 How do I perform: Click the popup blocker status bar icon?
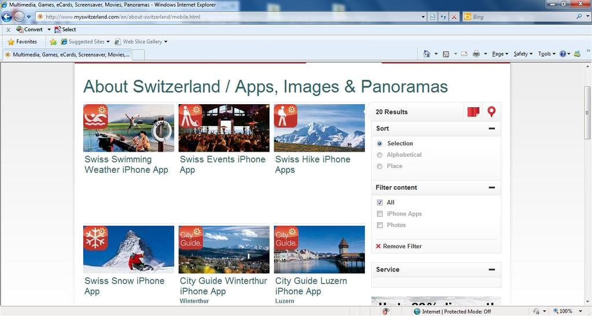coord(386,311)
